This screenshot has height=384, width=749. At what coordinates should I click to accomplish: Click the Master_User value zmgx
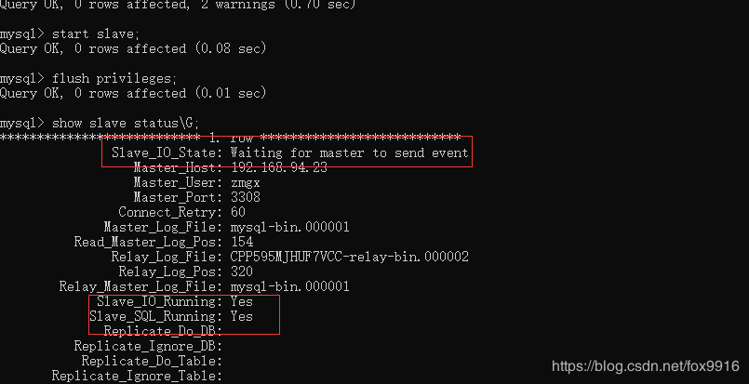pyautogui.click(x=246, y=183)
